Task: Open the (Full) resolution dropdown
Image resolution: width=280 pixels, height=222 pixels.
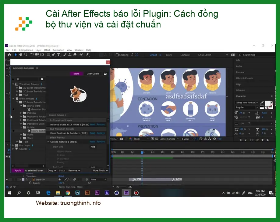Action: pyautogui.click(x=141, y=139)
